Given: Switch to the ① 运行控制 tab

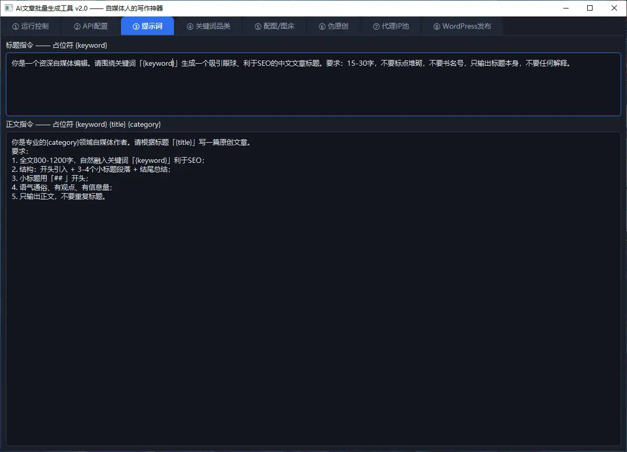Looking at the screenshot, I should (30, 27).
